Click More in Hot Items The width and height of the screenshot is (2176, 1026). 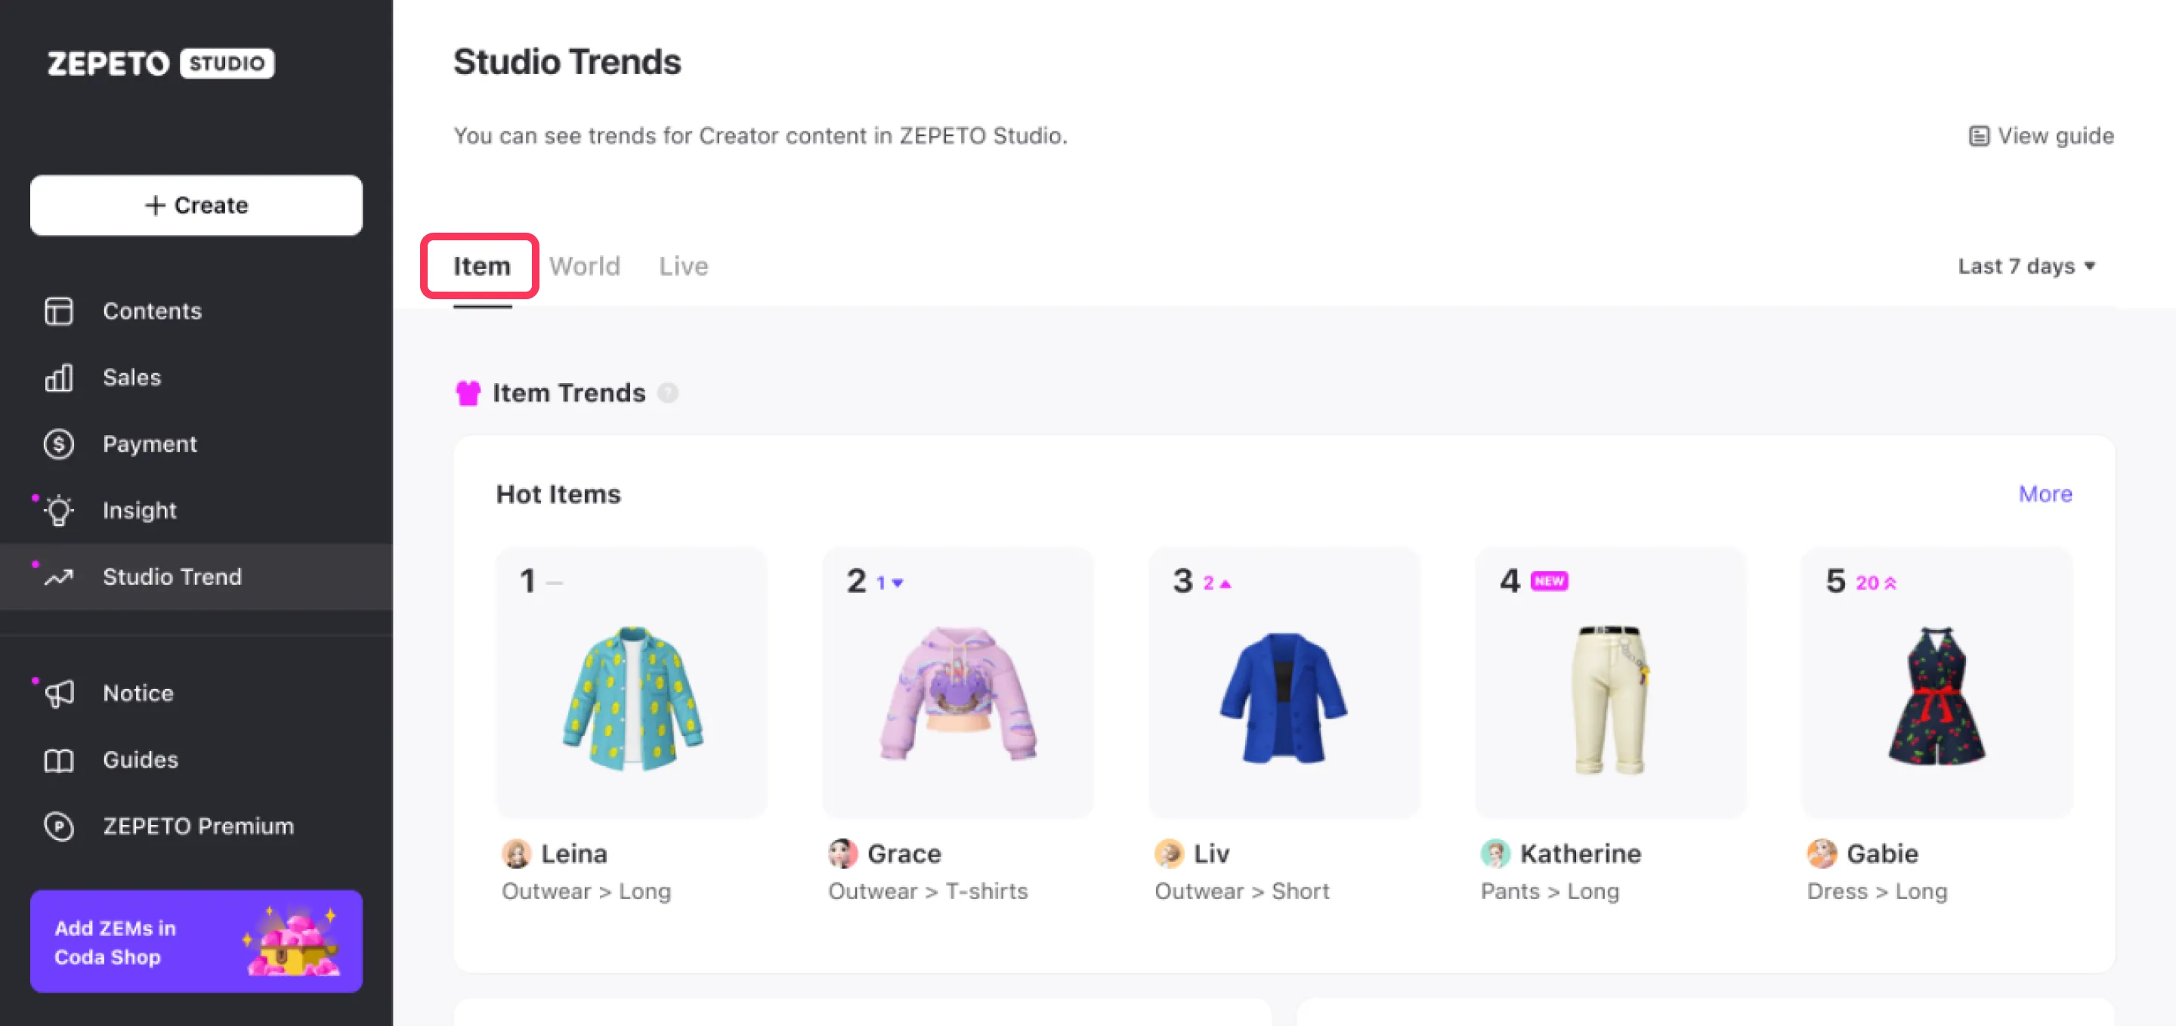click(x=2045, y=494)
